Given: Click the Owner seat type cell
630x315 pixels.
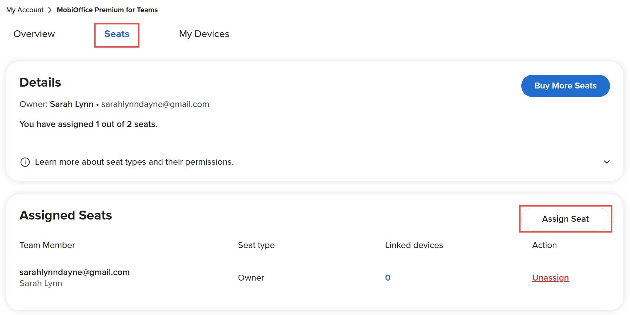Looking at the screenshot, I should tap(251, 278).
